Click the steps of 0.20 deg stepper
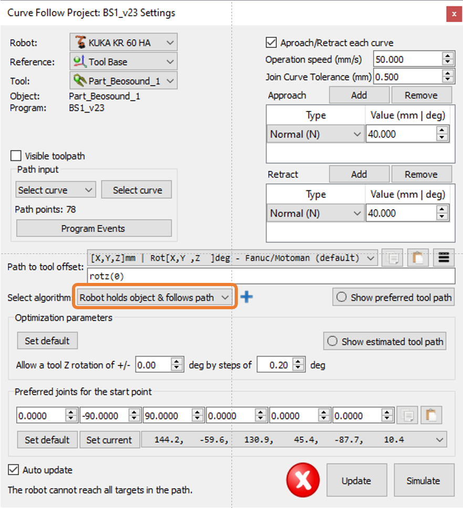The height and width of the screenshot is (508, 463). pos(298,364)
